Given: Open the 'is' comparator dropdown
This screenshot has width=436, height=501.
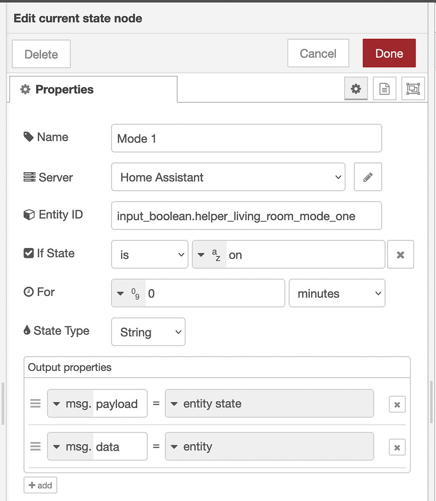Looking at the screenshot, I should point(150,254).
